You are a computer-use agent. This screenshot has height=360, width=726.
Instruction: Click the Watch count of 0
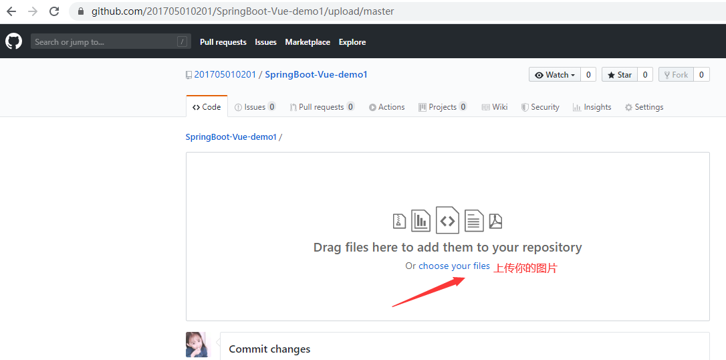click(588, 74)
